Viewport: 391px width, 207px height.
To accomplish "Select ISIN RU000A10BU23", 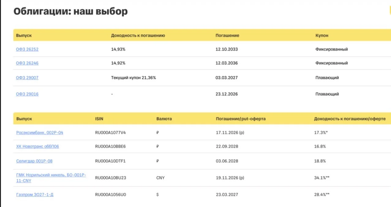I will (111, 178).
